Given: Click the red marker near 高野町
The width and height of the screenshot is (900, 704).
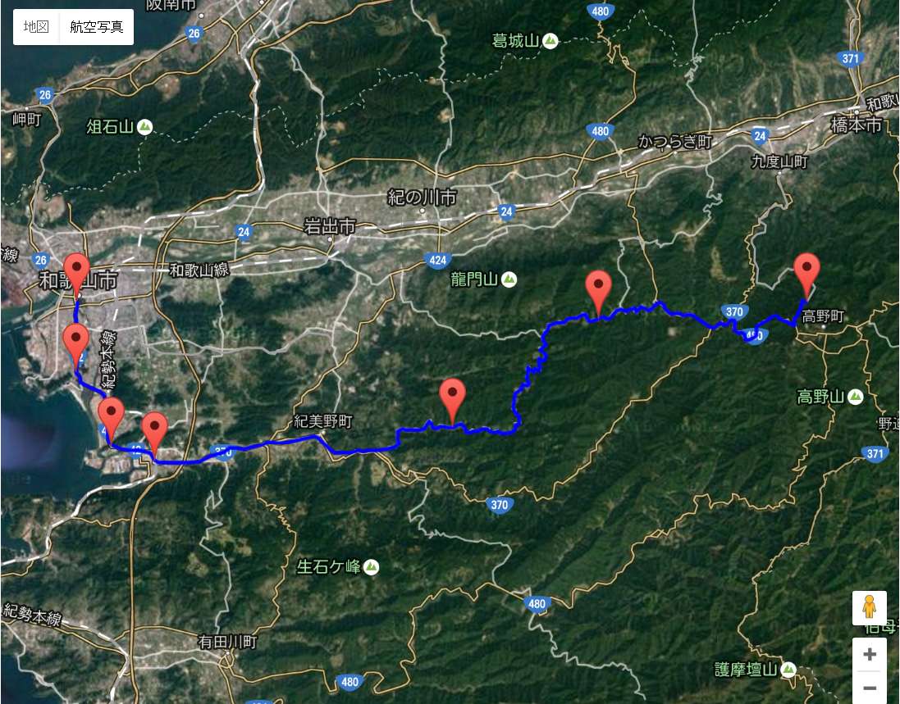Looking at the screenshot, I should tap(806, 274).
